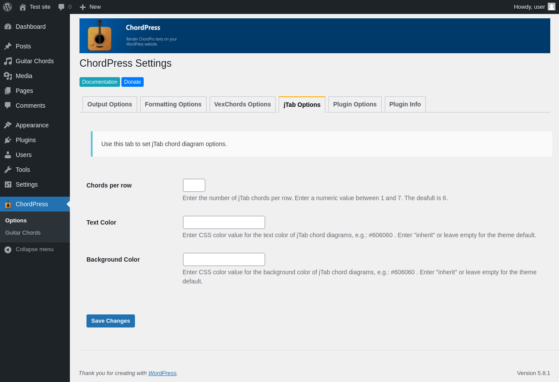Open Plugins menu label

click(26, 140)
